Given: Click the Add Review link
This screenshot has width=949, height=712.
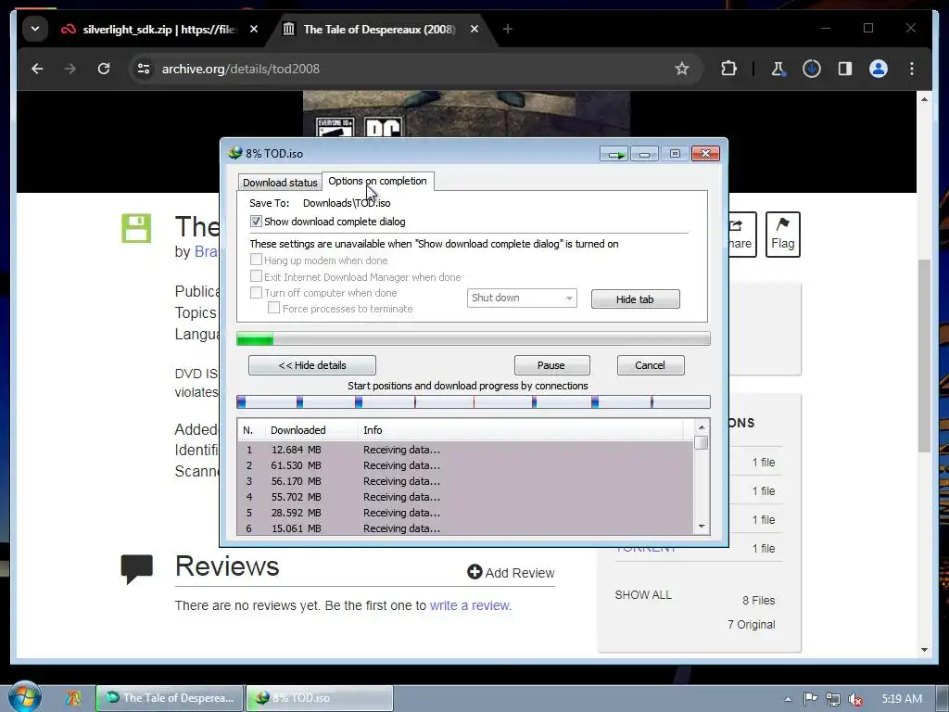Looking at the screenshot, I should pyautogui.click(x=511, y=573).
